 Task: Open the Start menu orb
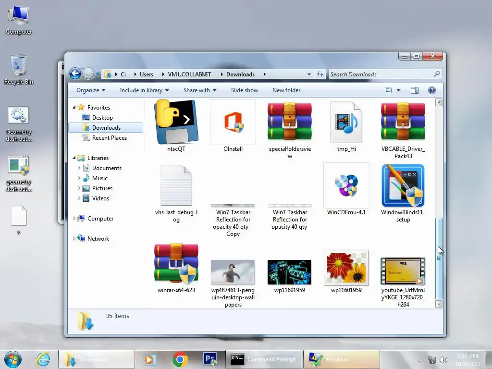click(13, 359)
